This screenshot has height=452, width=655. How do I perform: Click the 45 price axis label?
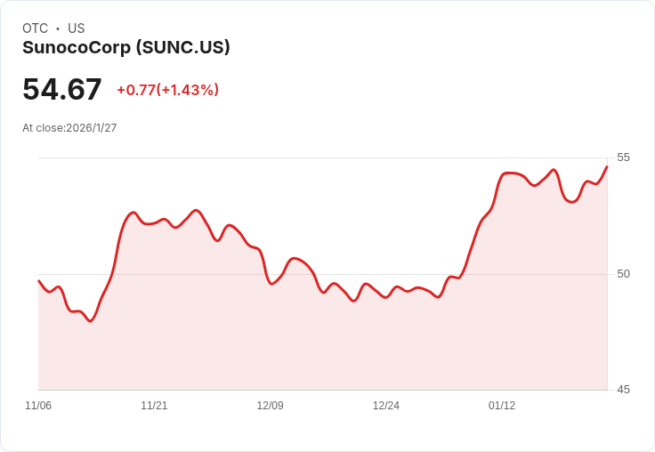coord(623,390)
